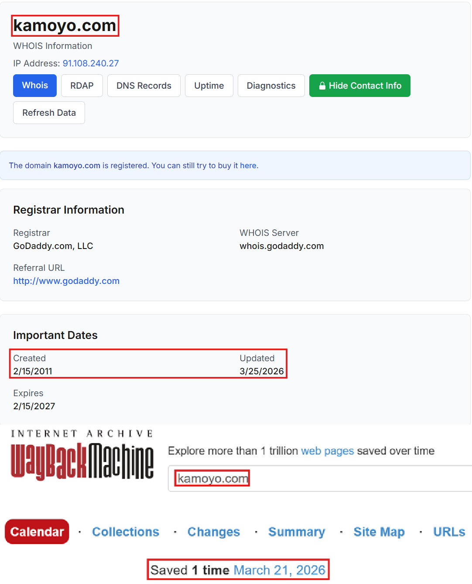This screenshot has width=472, height=584.
Task: Click the 'web pages' link
Action: click(x=327, y=451)
